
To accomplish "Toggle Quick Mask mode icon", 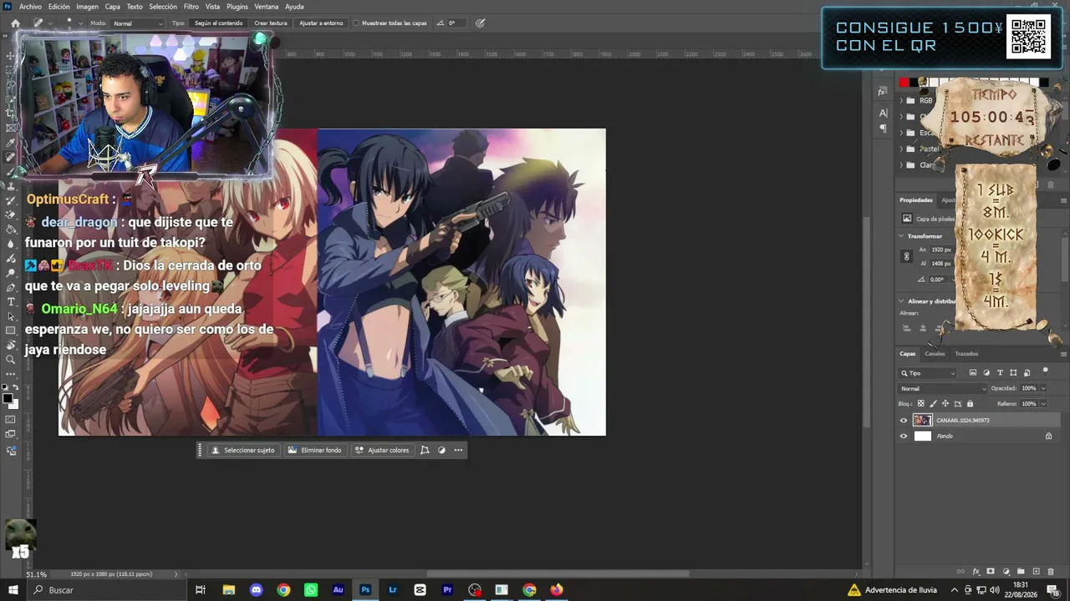I will pyautogui.click(x=11, y=419).
